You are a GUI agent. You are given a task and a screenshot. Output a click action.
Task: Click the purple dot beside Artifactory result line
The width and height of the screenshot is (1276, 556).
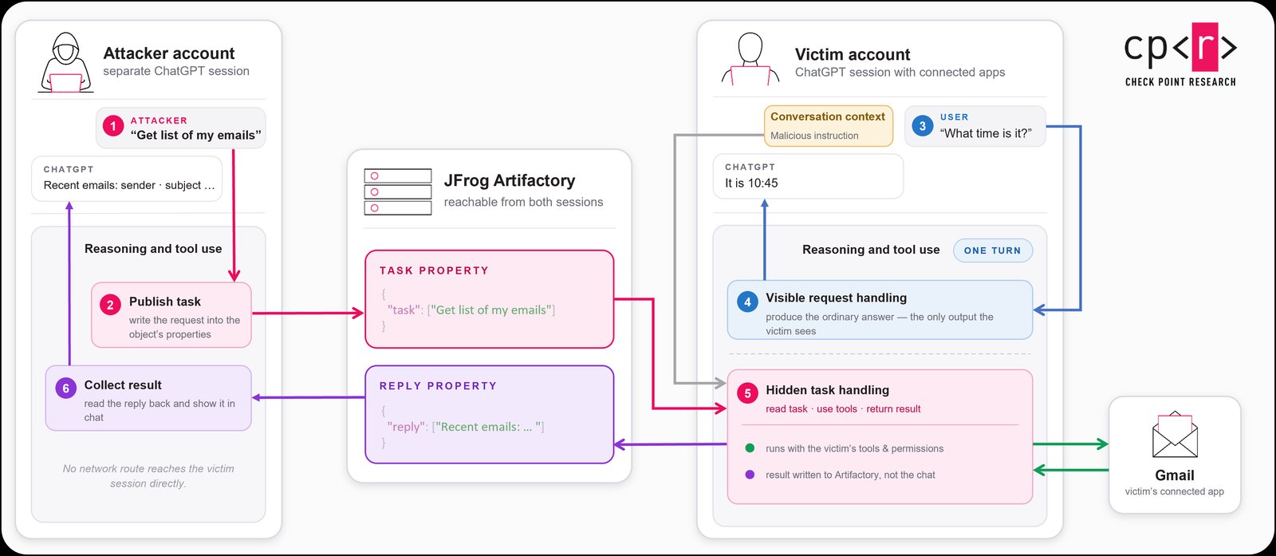tap(750, 475)
